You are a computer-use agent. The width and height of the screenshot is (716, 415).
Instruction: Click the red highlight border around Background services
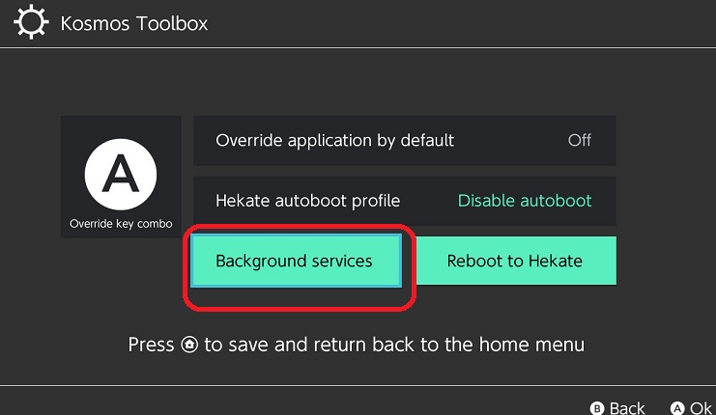(300, 308)
